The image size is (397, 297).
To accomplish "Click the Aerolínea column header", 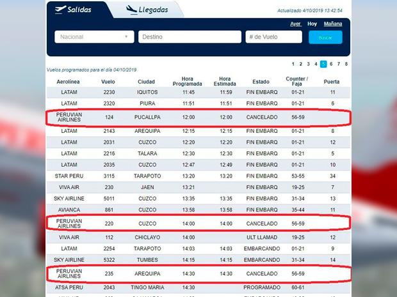I will coord(68,82).
